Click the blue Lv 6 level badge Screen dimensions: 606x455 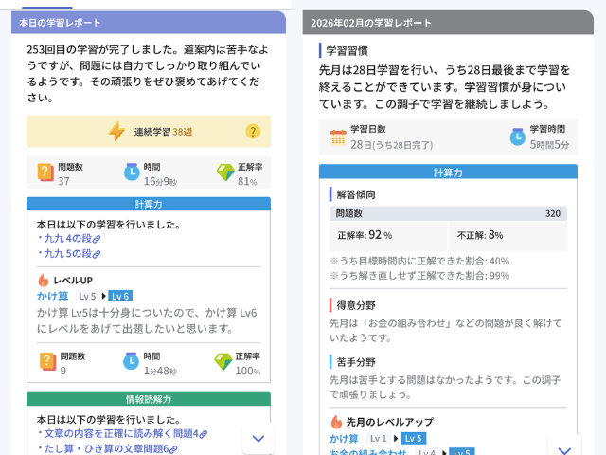120,296
